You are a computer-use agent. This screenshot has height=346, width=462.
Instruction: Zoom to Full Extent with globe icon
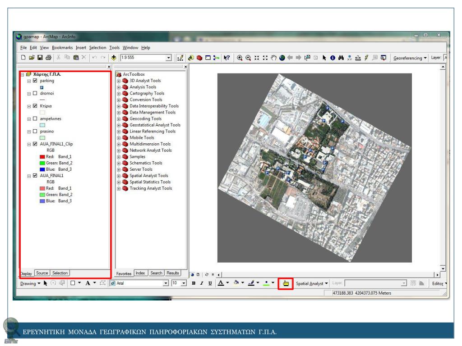point(282,58)
